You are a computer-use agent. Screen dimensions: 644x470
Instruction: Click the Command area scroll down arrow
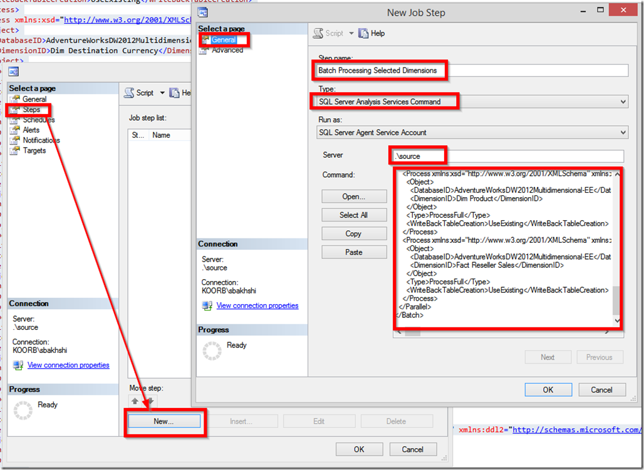617,320
